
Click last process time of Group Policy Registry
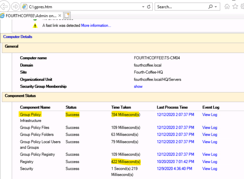pos(175,154)
